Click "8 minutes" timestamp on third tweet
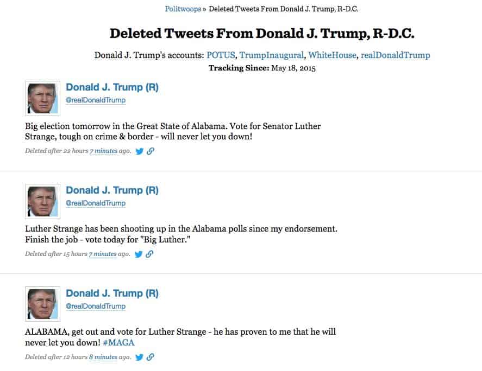Screen dimensions: 482x371 pos(103,357)
